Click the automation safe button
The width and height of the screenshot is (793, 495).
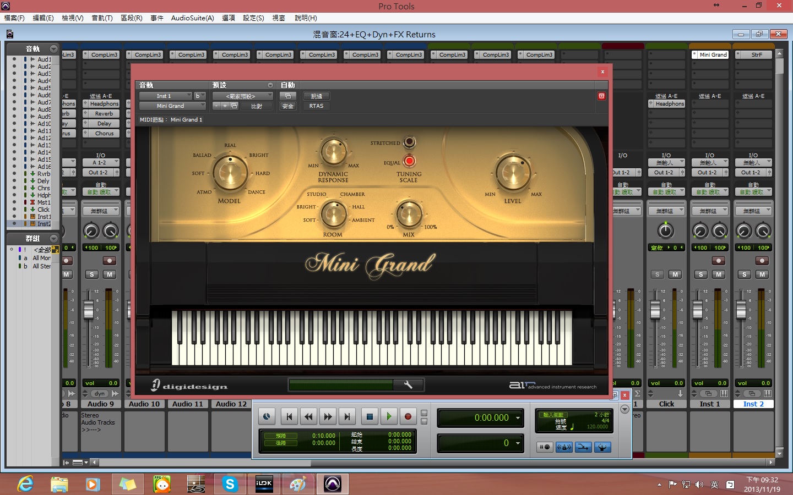pos(287,106)
